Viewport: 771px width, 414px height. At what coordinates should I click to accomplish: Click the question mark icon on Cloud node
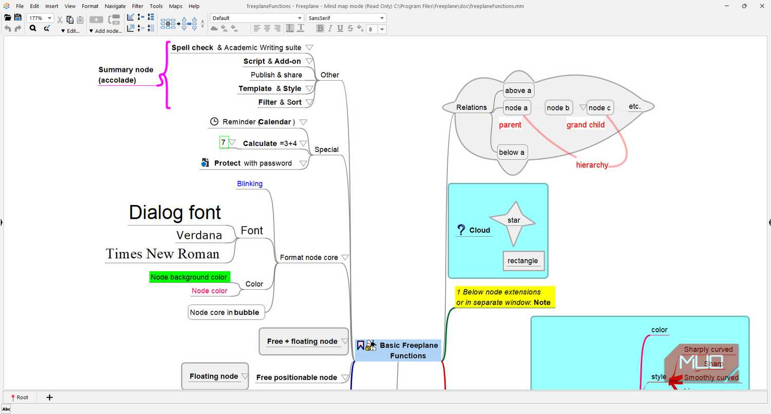point(461,230)
